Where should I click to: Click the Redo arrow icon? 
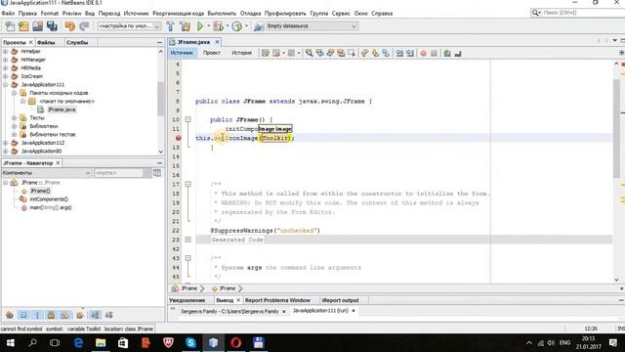[x=84, y=26]
